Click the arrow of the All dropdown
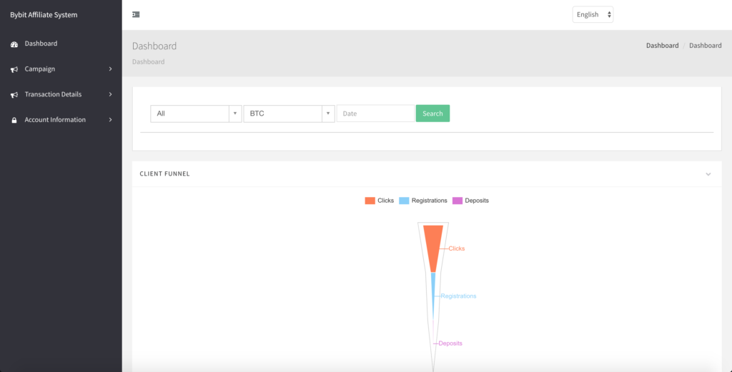 click(235, 114)
